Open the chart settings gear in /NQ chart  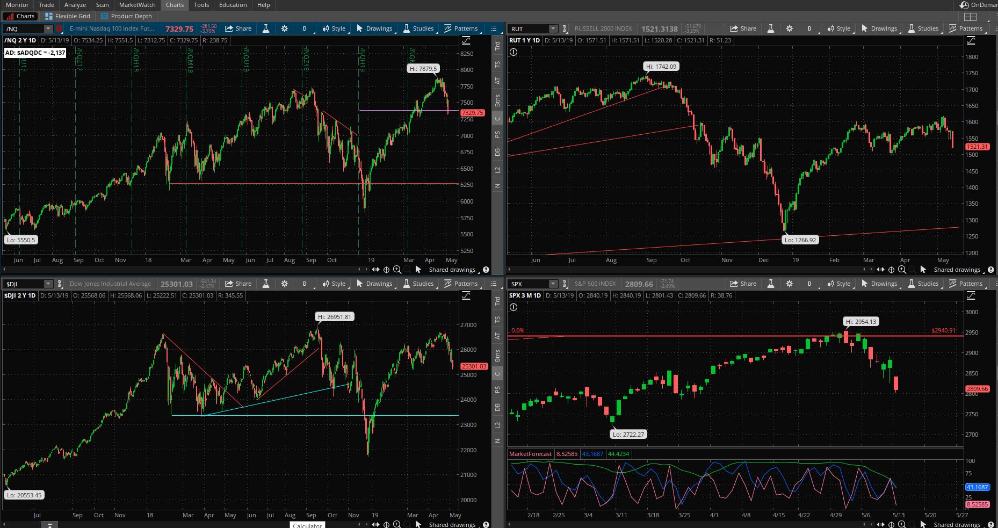coord(284,28)
